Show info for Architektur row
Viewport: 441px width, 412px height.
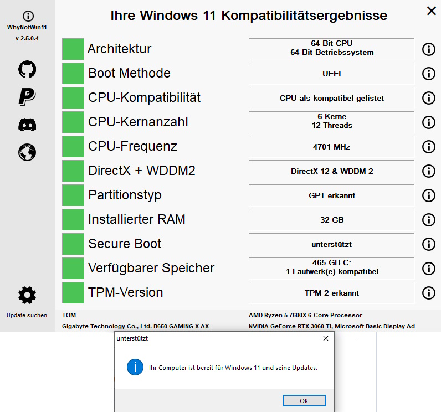(429, 49)
